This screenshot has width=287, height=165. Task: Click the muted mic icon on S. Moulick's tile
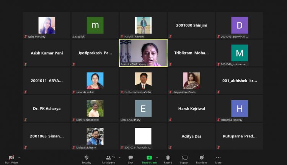click(73, 36)
